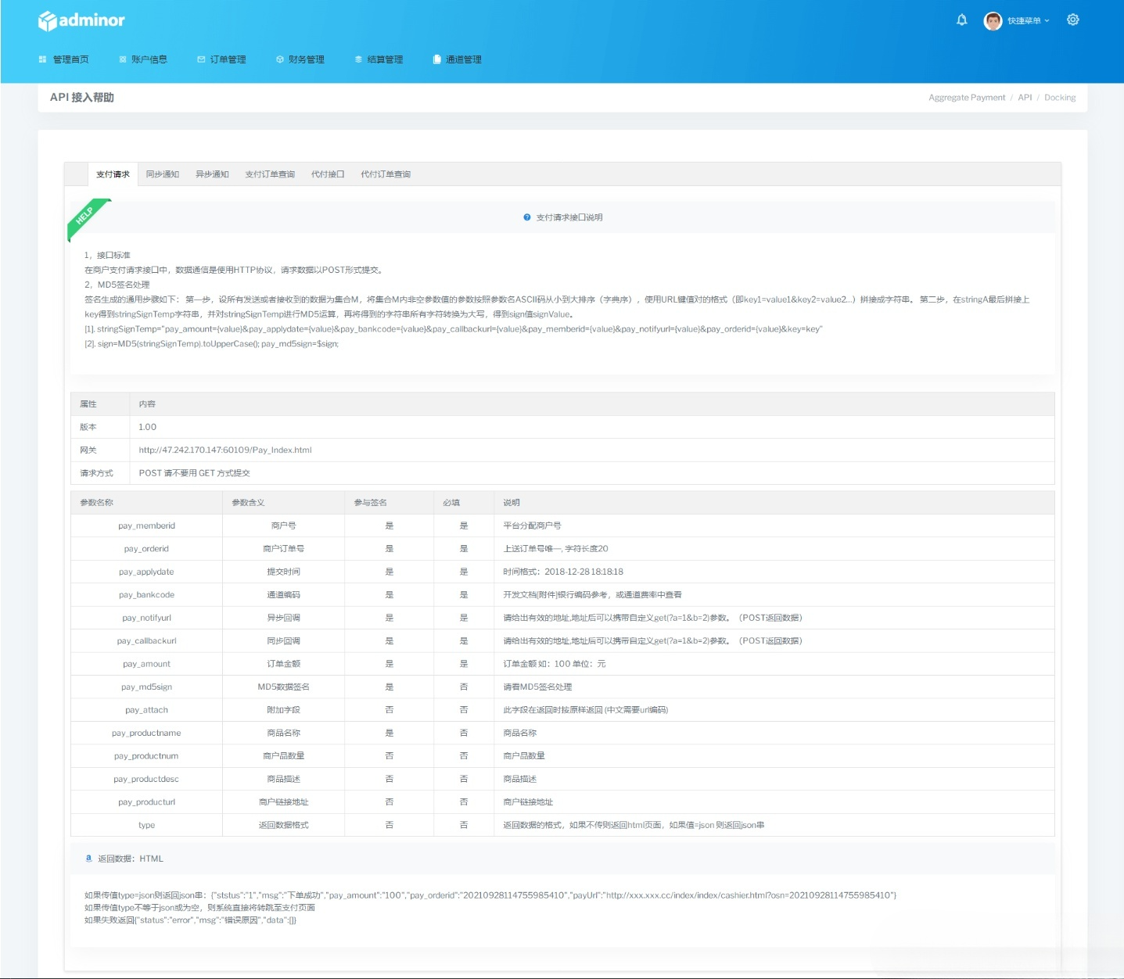The height and width of the screenshot is (979, 1124).
Task: Open the 账户信息 menu
Action: pyautogui.click(x=143, y=59)
